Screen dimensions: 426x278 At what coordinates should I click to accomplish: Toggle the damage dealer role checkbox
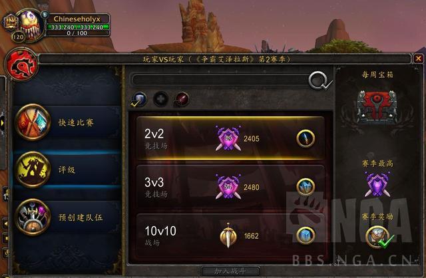182,99
